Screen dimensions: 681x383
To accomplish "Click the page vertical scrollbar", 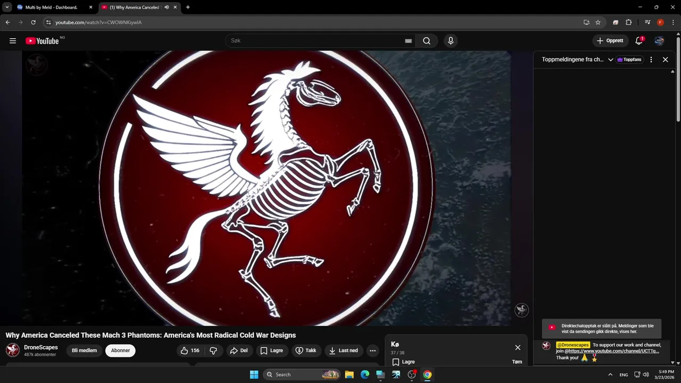I will point(678,80).
